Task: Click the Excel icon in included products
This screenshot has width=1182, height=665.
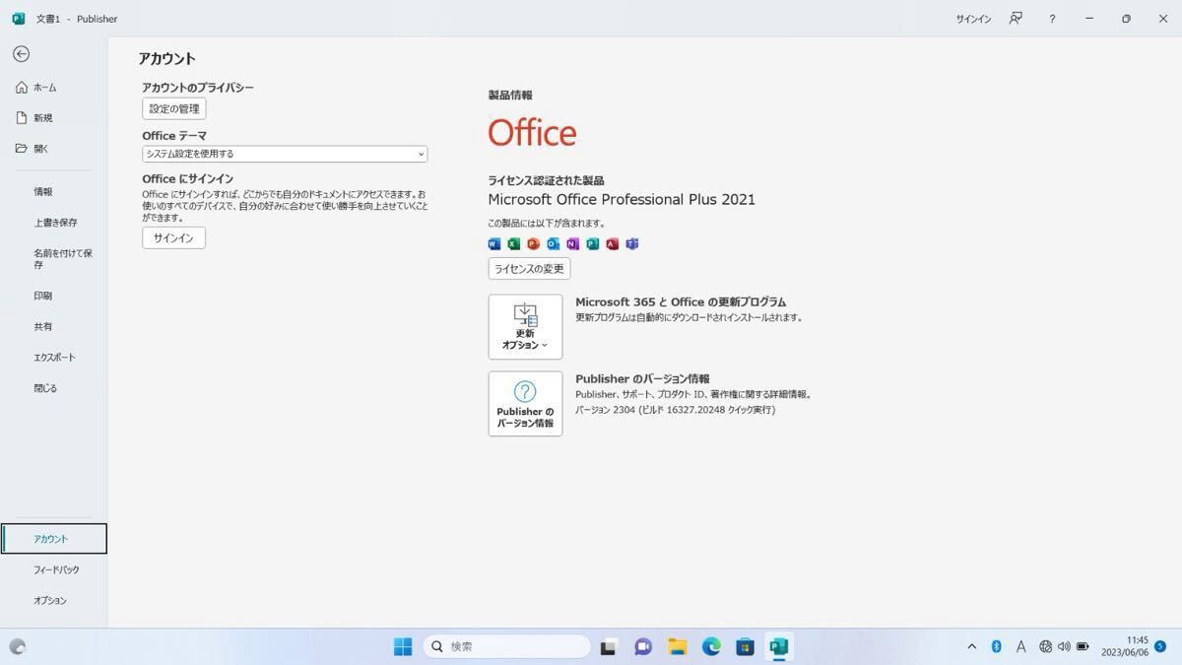Action: 514,243
